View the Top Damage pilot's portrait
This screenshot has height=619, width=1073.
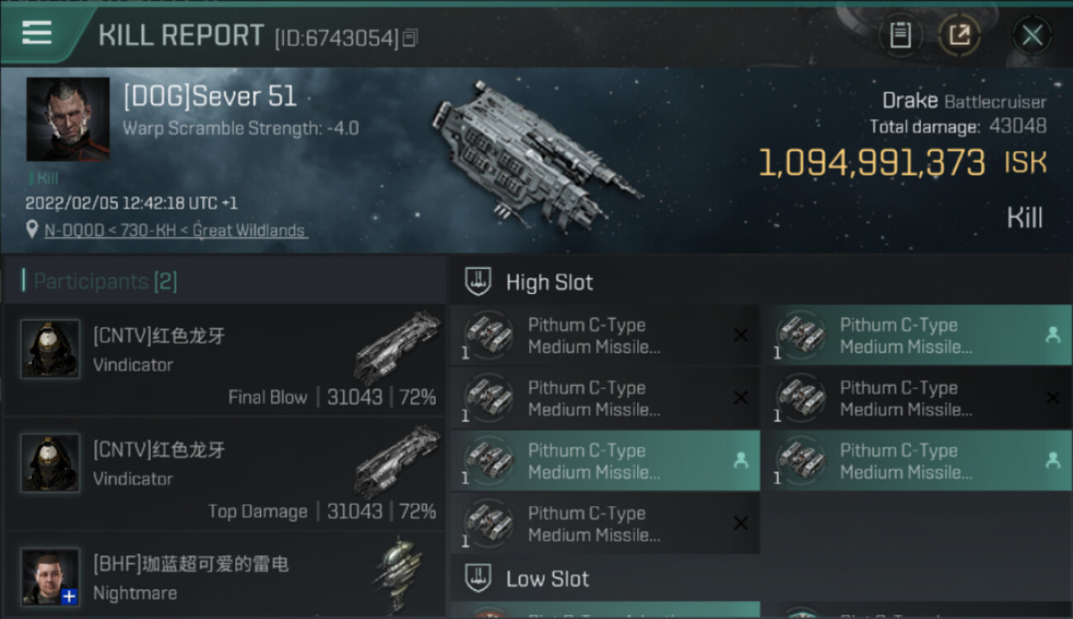click(x=50, y=463)
